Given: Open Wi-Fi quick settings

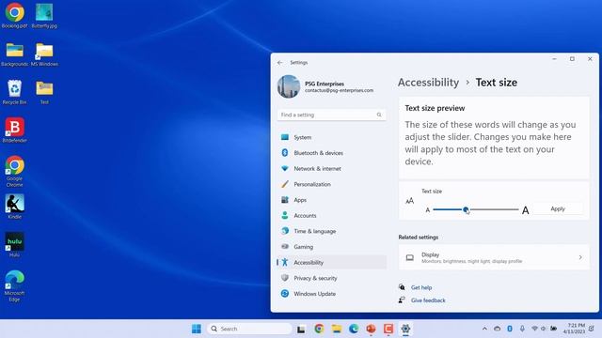Looking at the screenshot, I should coord(534,329).
